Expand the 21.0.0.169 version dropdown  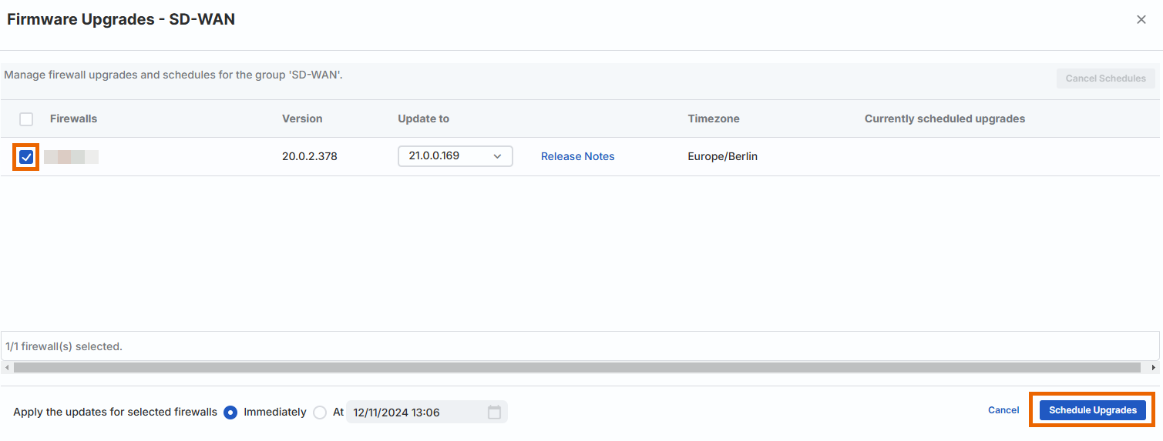[455, 156]
